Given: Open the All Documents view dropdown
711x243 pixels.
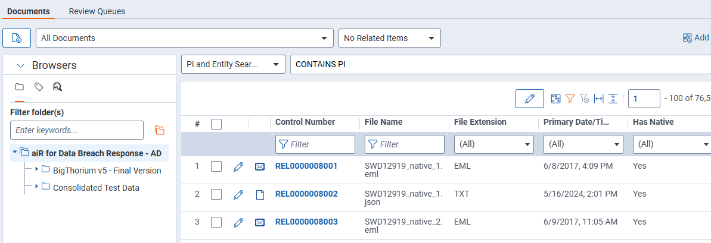Looking at the screenshot, I should [x=185, y=38].
